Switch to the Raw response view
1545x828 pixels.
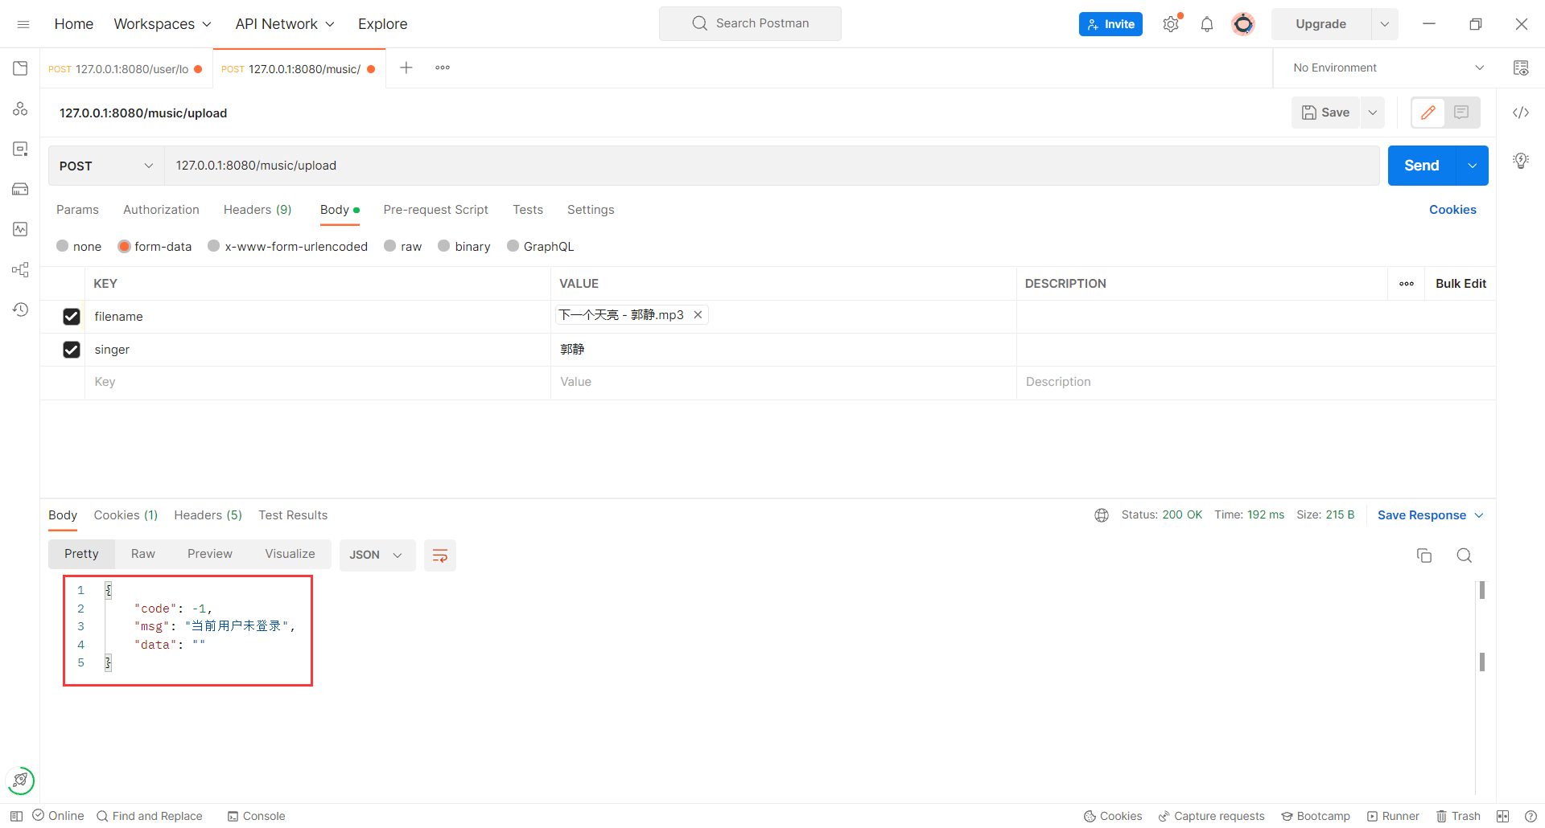143,554
